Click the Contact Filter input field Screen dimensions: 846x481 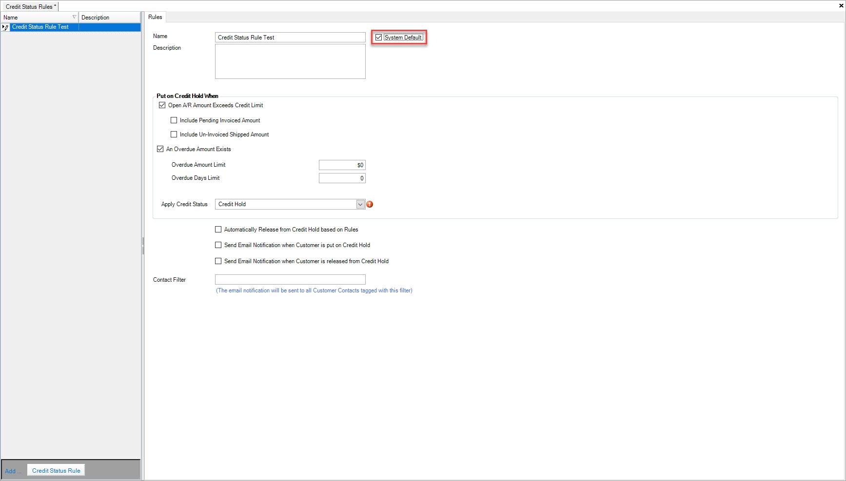pyautogui.click(x=290, y=279)
